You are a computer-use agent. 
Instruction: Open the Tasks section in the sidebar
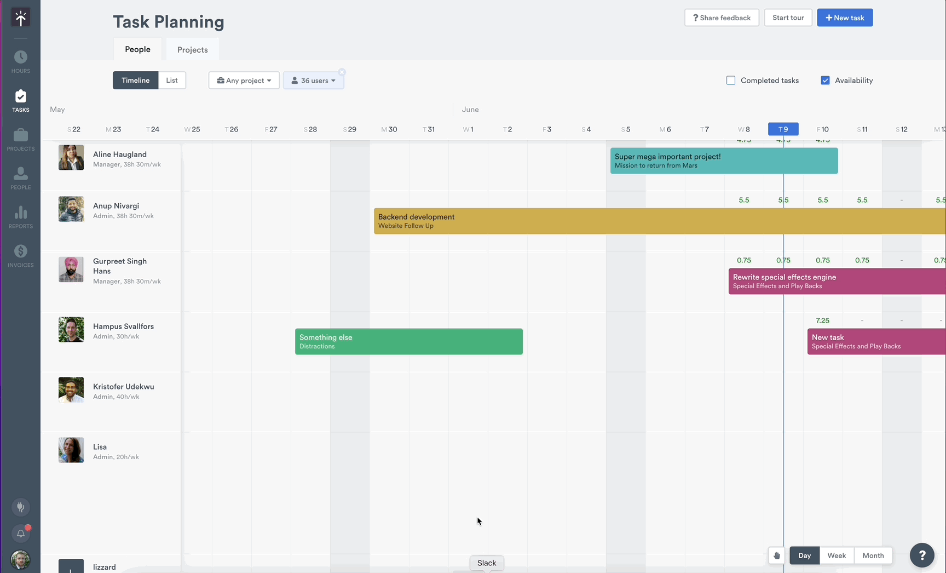click(20, 100)
